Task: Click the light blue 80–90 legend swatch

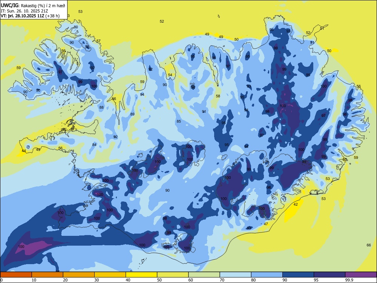Action: [x=267, y=275]
